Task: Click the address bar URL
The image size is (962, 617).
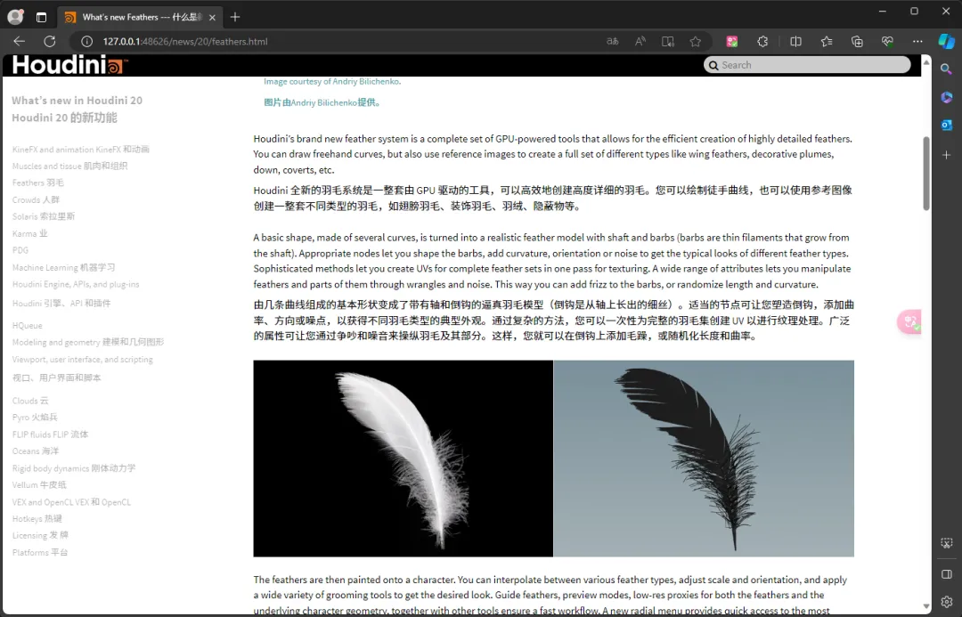Action: coord(185,41)
